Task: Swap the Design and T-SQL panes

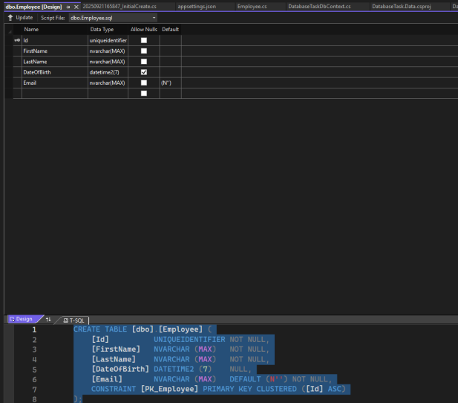Action: pyautogui.click(x=49, y=320)
